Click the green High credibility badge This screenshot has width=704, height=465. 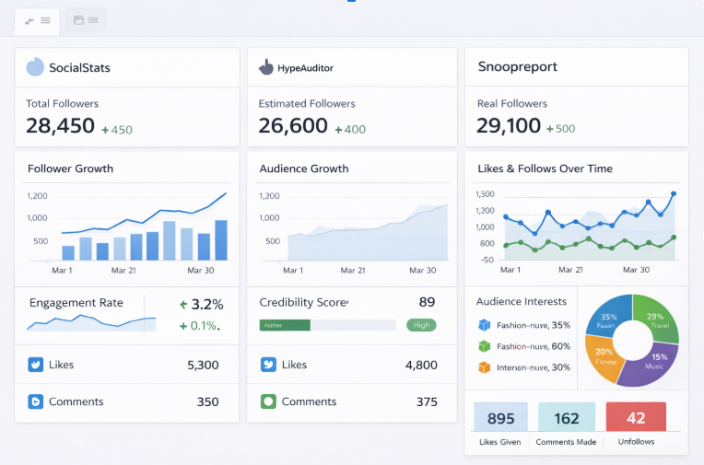[421, 325]
